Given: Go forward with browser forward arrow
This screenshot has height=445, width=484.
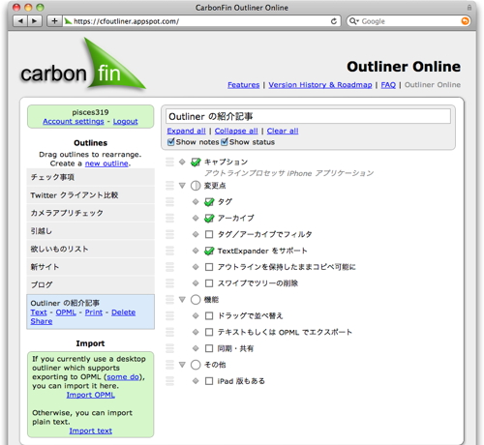Looking at the screenshot, I should click(x=35, y=21).
